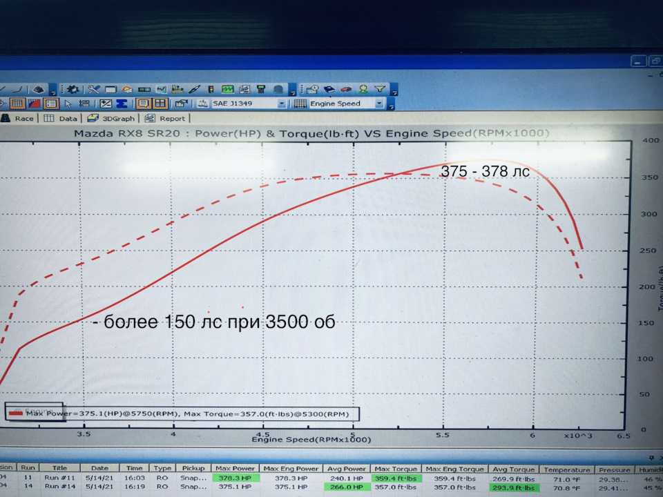Open the blue book icon
This screenshot has width=663, height=497.
click(x=329, y=89)
